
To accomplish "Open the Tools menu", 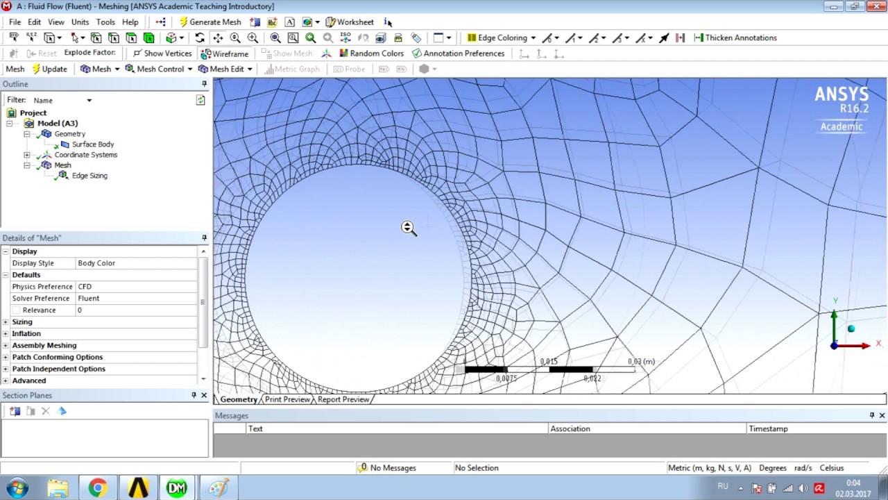I will tap(105, 22).
